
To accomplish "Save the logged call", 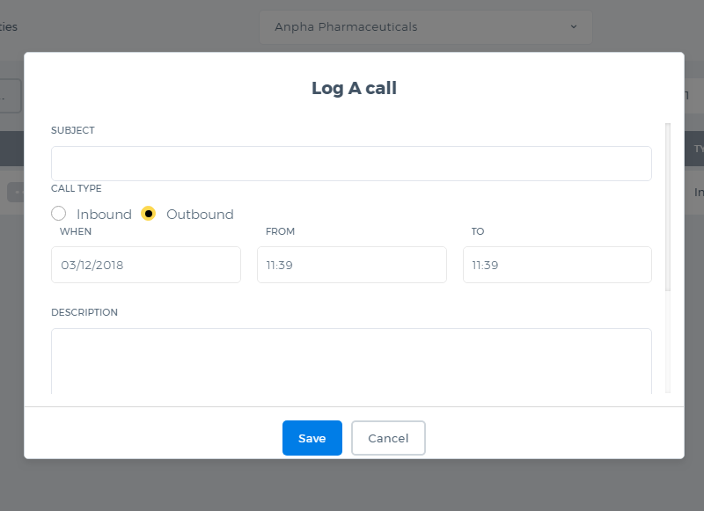I will point(312,438).
